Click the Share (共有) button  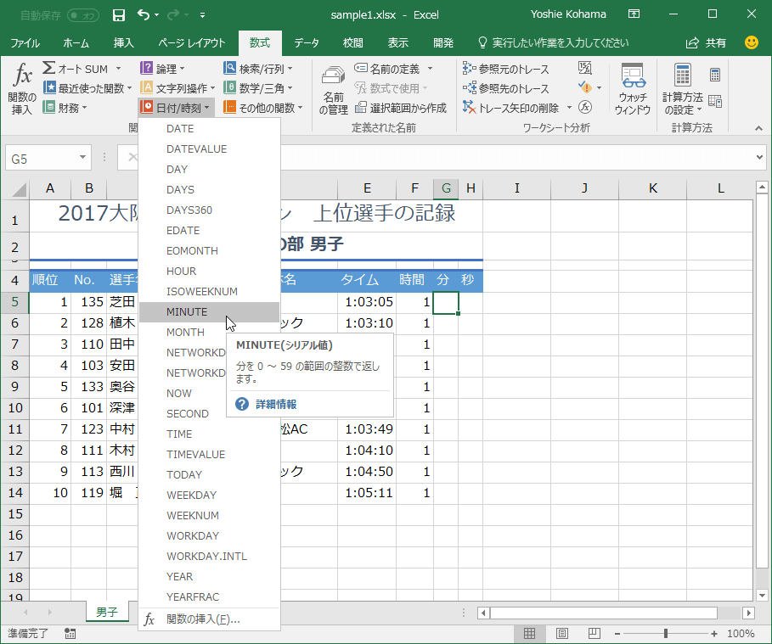click(x=707, y=42)
